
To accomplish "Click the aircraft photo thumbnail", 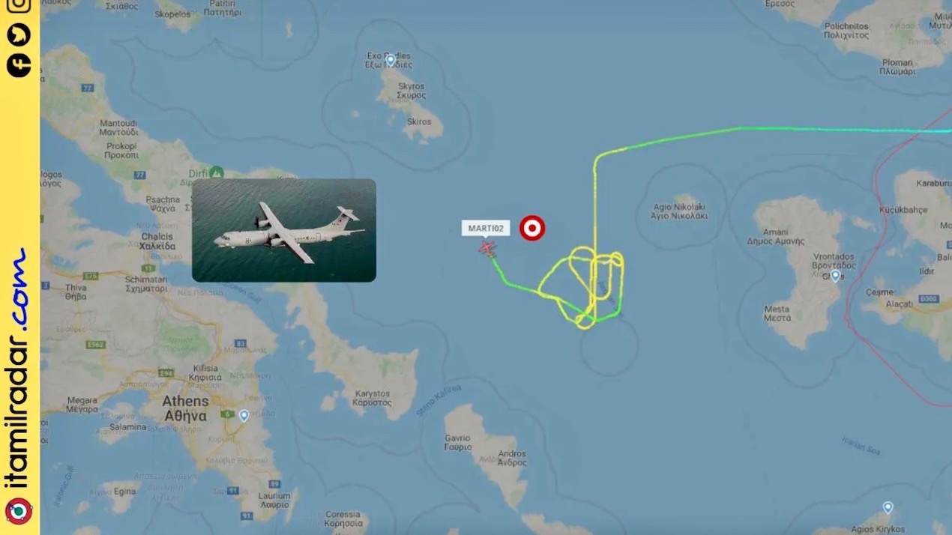I will coord(284,230).
